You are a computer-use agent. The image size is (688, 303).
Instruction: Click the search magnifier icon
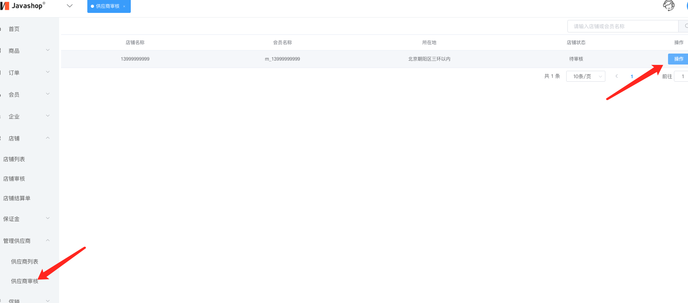[x=686, y=26]
